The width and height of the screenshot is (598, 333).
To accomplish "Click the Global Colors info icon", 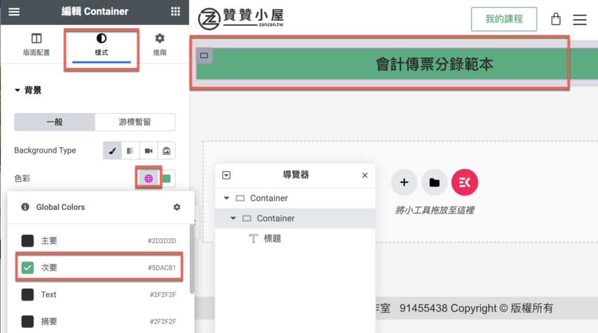I will (25, 207).
